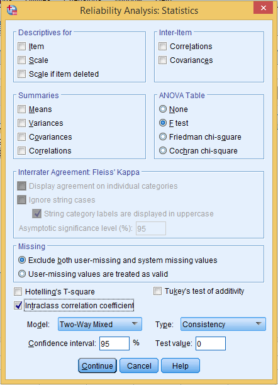Click the Continue button
Screen dimensions: 278x385
(x=97, y=365)
